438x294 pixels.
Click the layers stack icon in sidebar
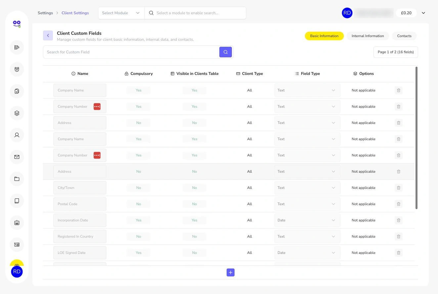17,113
